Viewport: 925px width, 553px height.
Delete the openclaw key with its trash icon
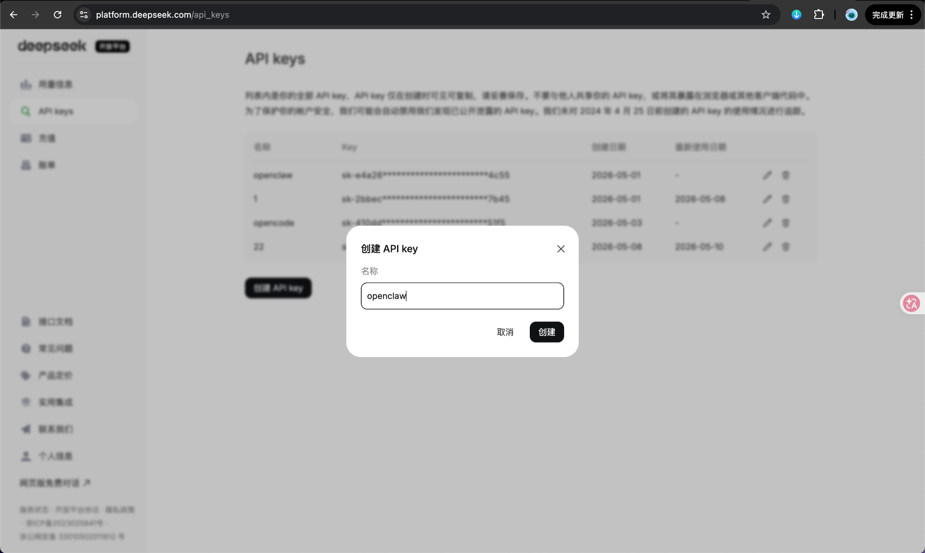[785, 175]
